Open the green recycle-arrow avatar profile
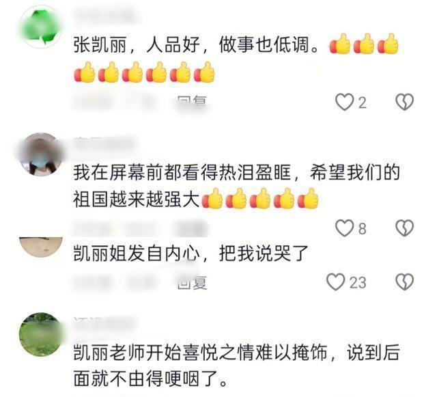Image resolution: width=437 pixels, height=397 pixels. pos(41,27)
